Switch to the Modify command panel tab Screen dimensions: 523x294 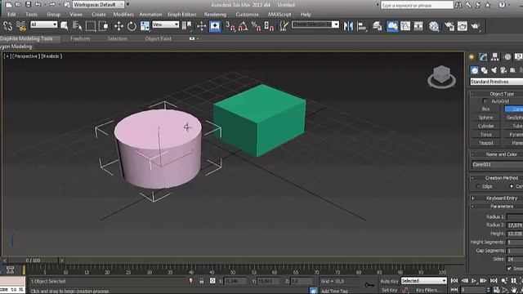(x=483, y=57)
